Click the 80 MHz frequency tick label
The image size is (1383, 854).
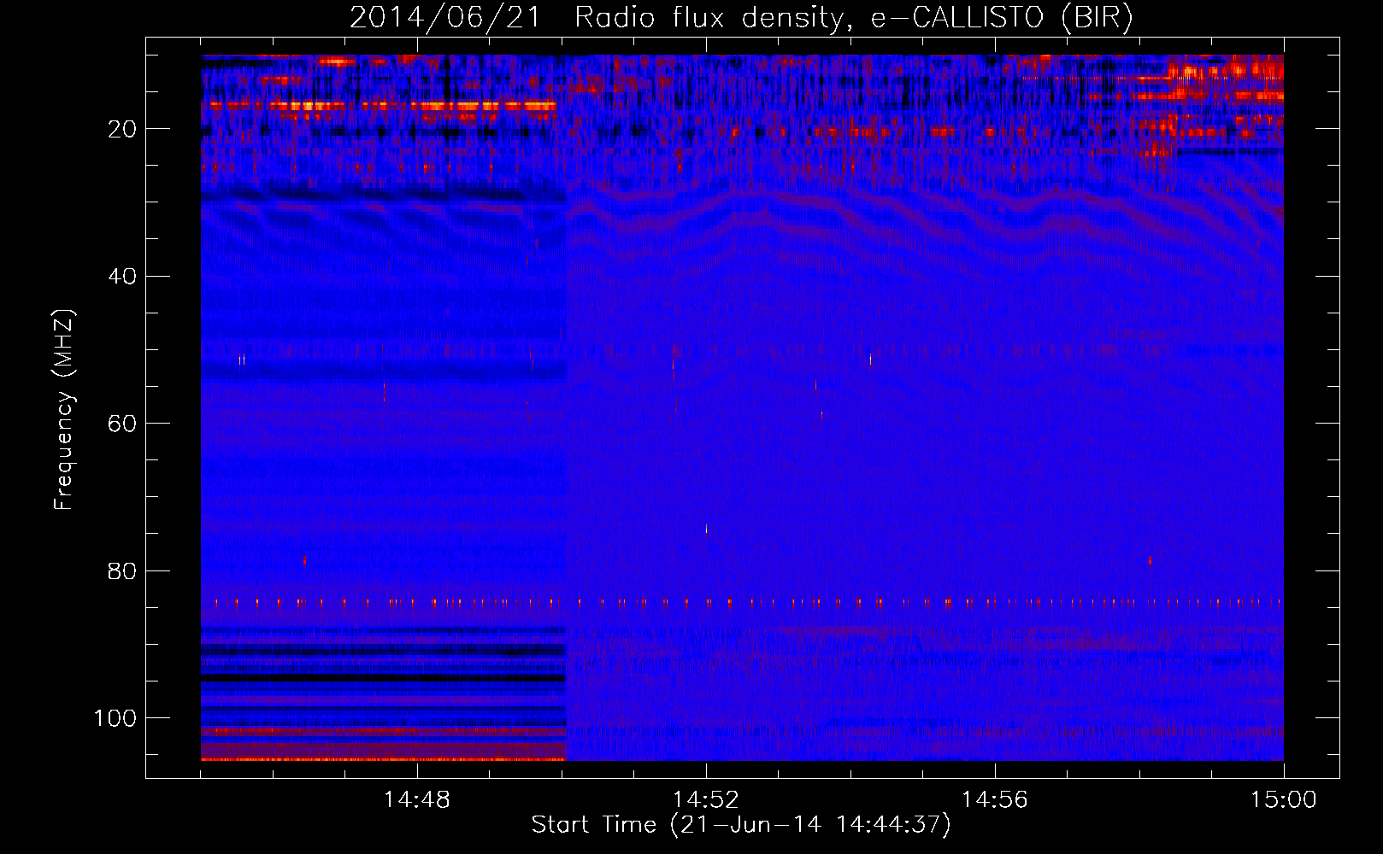pos(124,570)
